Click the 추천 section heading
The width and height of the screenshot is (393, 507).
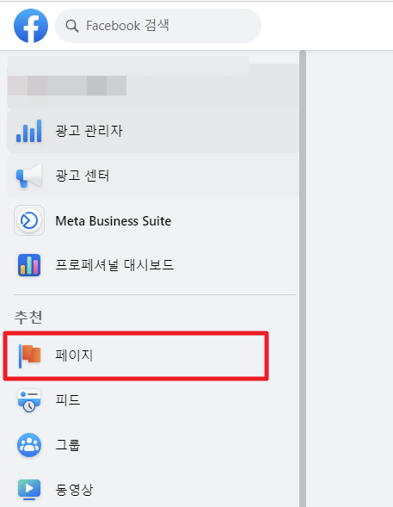[x=28, y=317]
